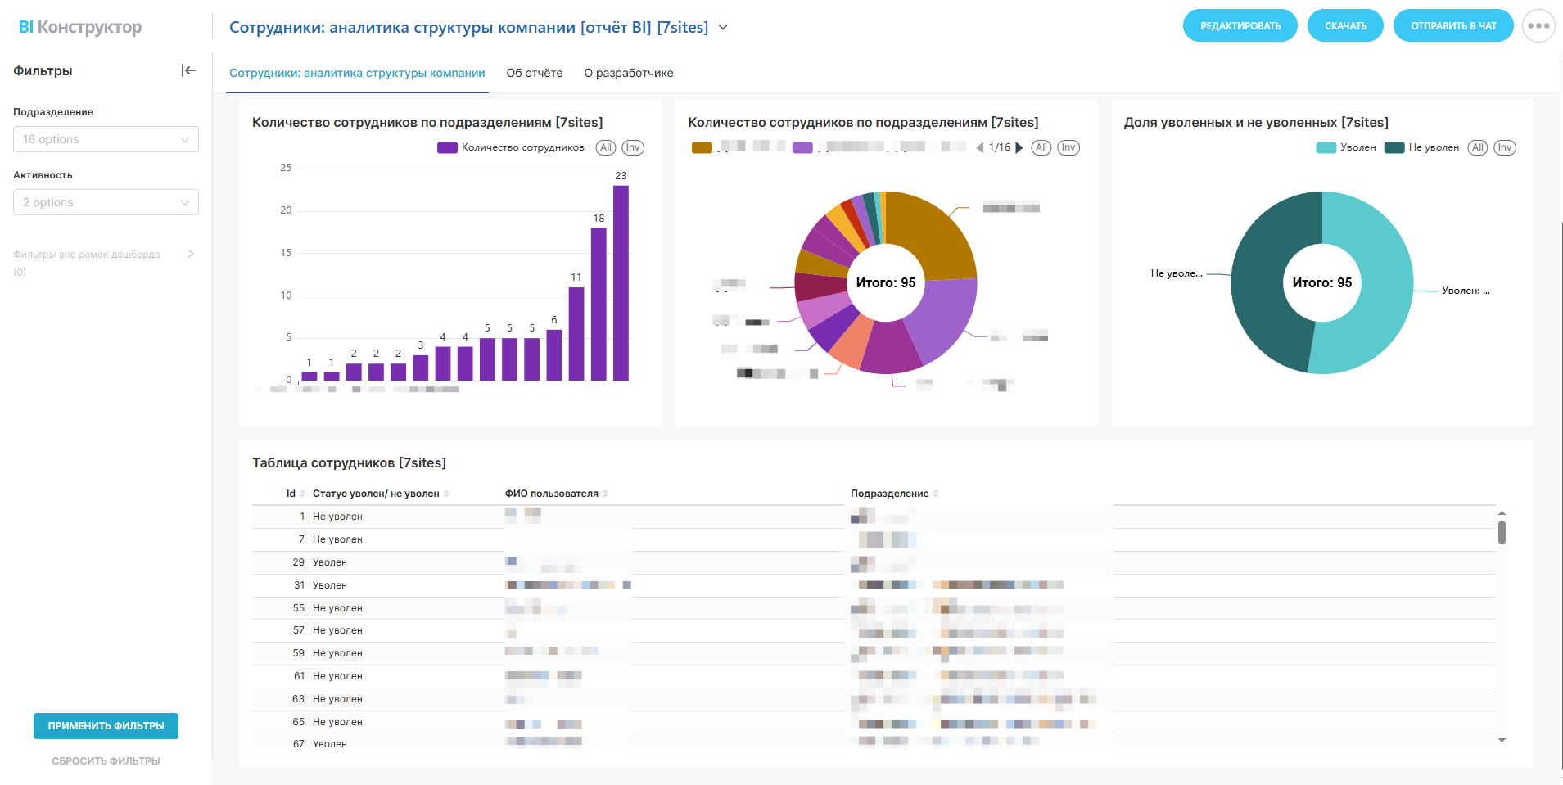The image size is (1563, 785).
Task: Open the three-dots more options menu
Action: coord(1538,25)
